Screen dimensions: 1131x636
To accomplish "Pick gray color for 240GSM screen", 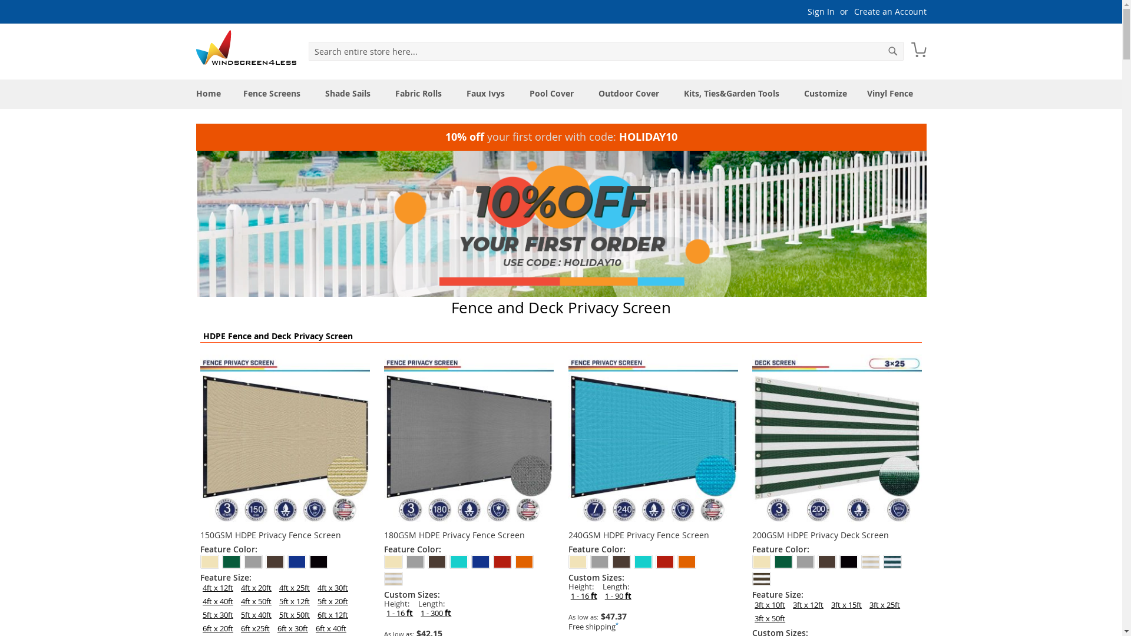I will tap(600, 562).
